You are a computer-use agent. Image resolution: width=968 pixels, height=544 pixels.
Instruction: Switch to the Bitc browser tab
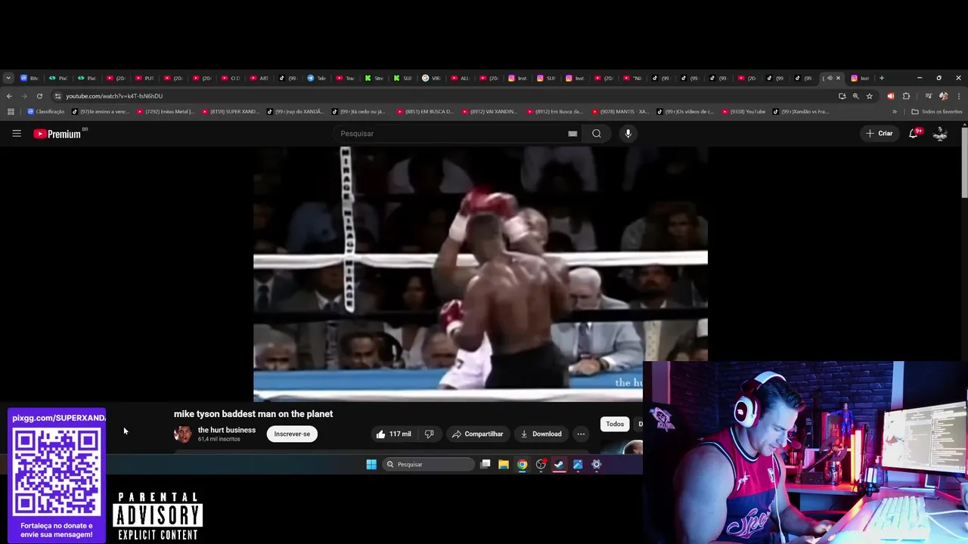pyautogui.click(x=29, y=78)
